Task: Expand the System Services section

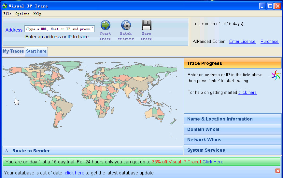Action: pyautogui.click(x=233, y=150)
